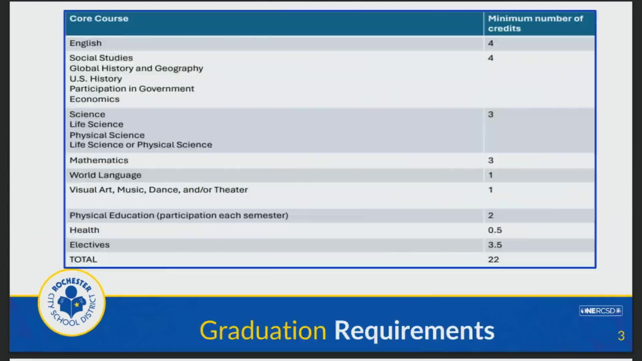Image resolution: width=642 pixels, height=361 pixels.
Task: Click the Mathematics row label
Action: pos(99,160)
